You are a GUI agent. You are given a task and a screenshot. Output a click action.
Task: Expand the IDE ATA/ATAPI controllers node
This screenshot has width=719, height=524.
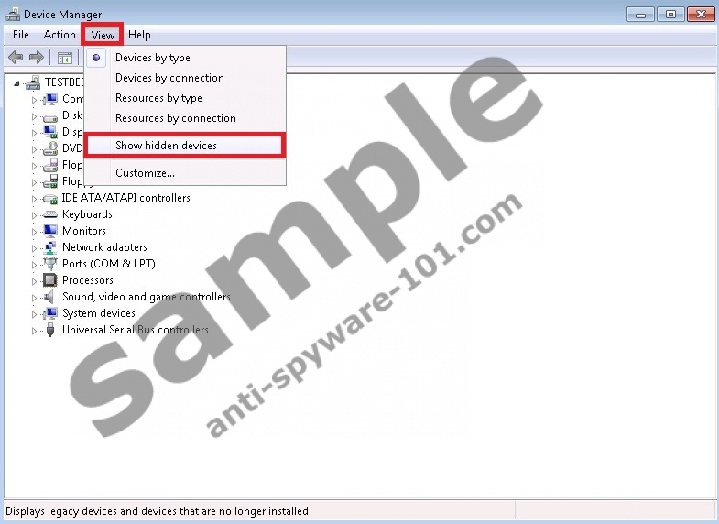[35, 199]
